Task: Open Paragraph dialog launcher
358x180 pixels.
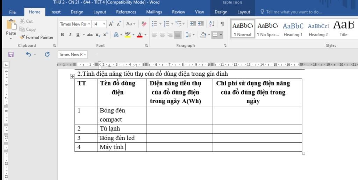Action: 225,46
